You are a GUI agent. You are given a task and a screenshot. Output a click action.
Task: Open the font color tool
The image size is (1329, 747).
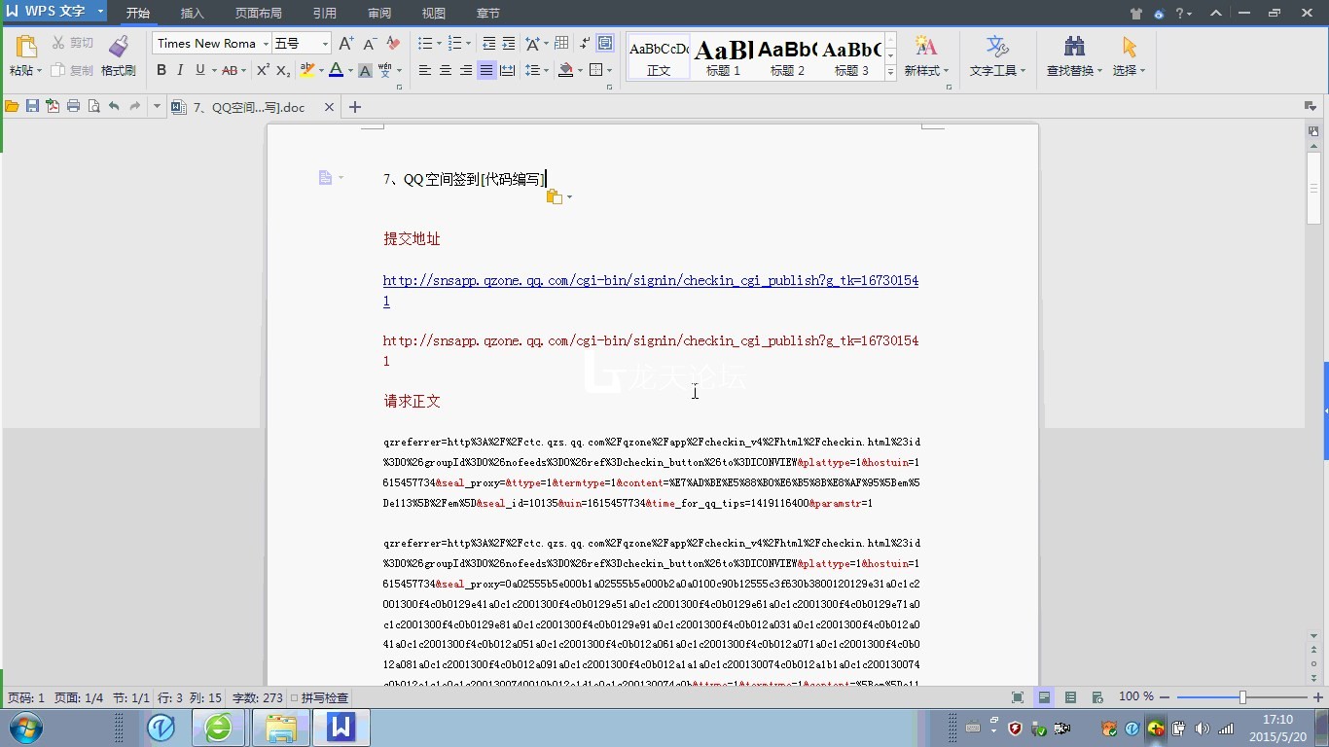335,70
